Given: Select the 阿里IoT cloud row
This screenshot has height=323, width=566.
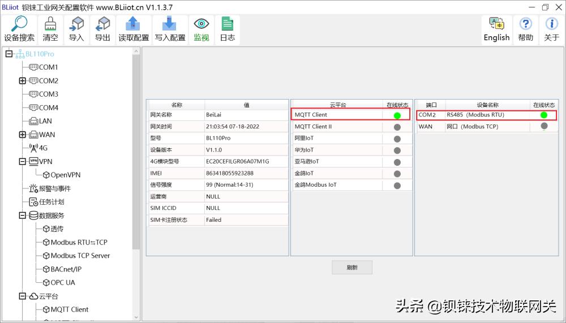Looking at the screenshot, I should [352, 138].
